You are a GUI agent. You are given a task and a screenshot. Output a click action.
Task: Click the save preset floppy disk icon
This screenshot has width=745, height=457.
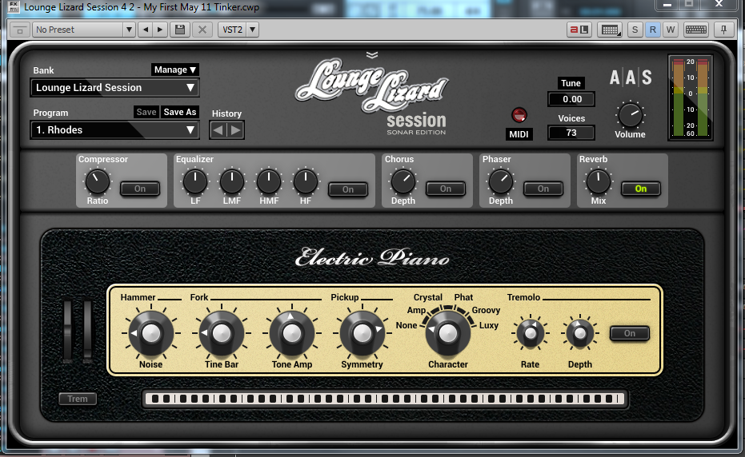pyautogui.click(x=180, y=30)
